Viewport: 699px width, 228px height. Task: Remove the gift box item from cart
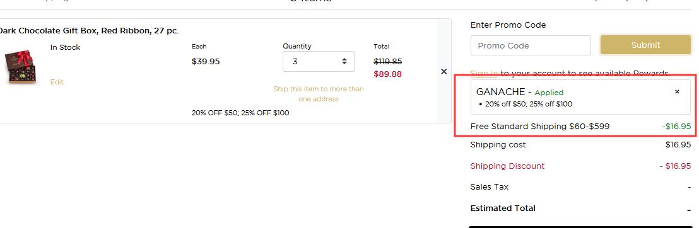click(x=443, y=72)
